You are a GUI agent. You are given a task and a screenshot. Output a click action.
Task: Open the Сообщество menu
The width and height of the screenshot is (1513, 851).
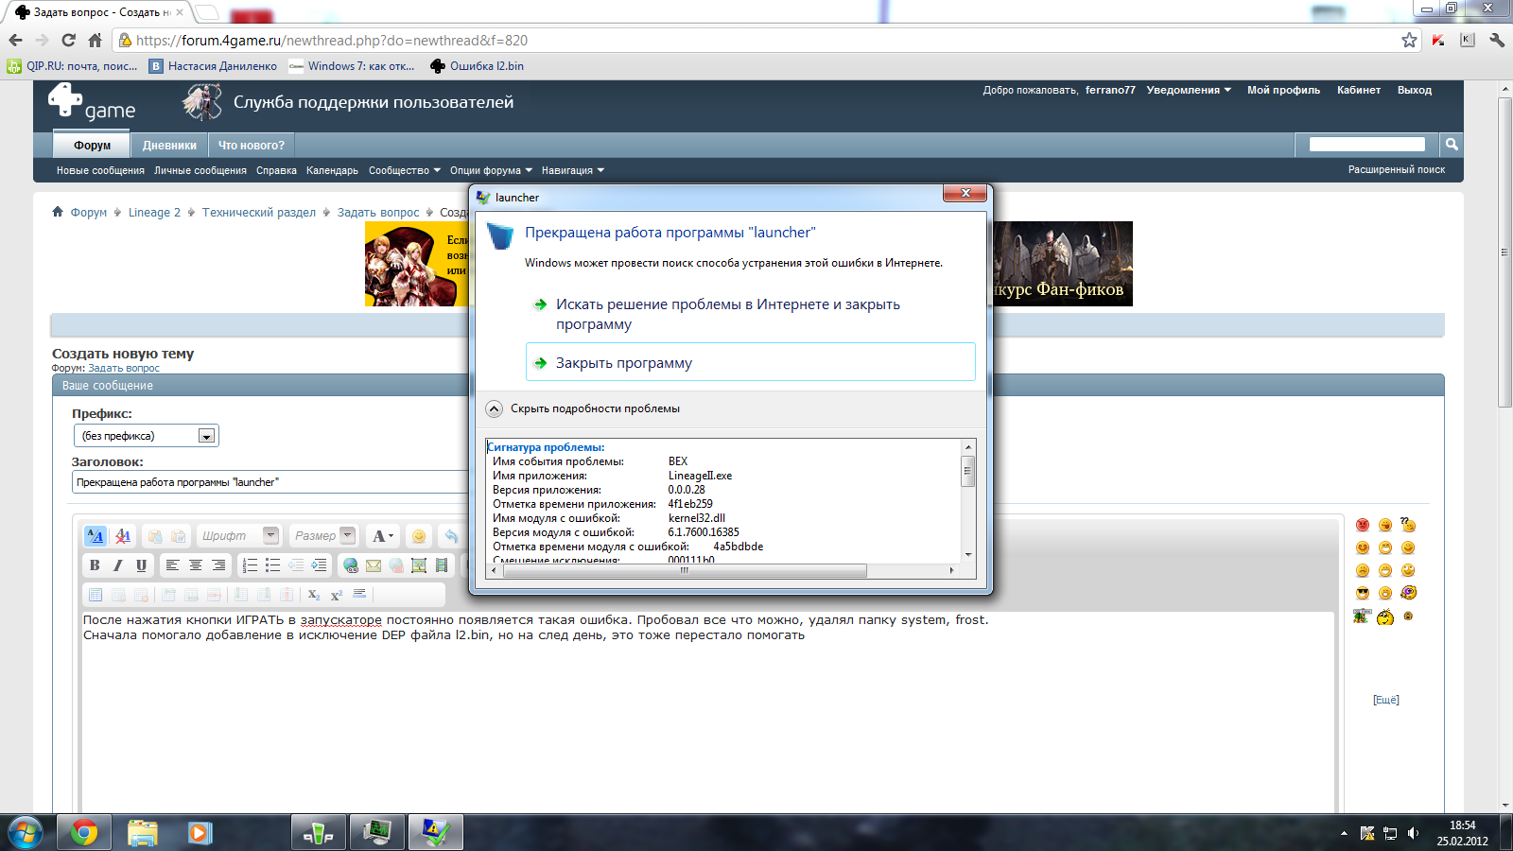[x=404, y=170]
